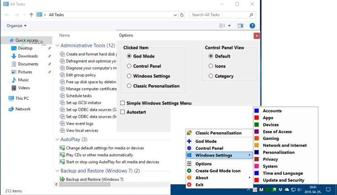This screenshot has width=337, height=195.
Task: Enable Simple Windows Settings Menu checkbox
Action: tap(123, 103)
